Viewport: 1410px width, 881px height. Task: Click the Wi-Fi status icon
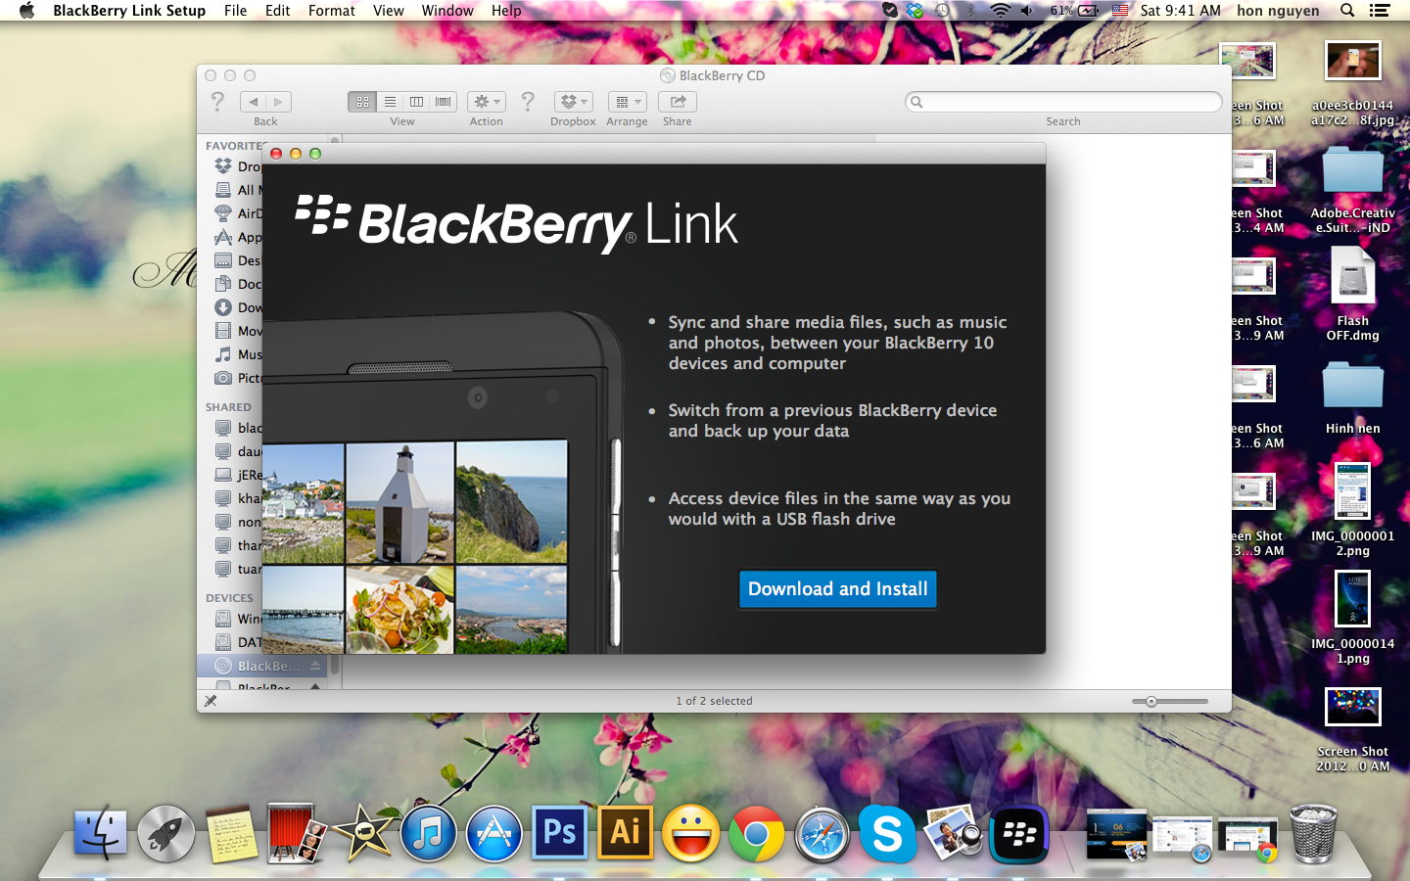[1000, 11]
